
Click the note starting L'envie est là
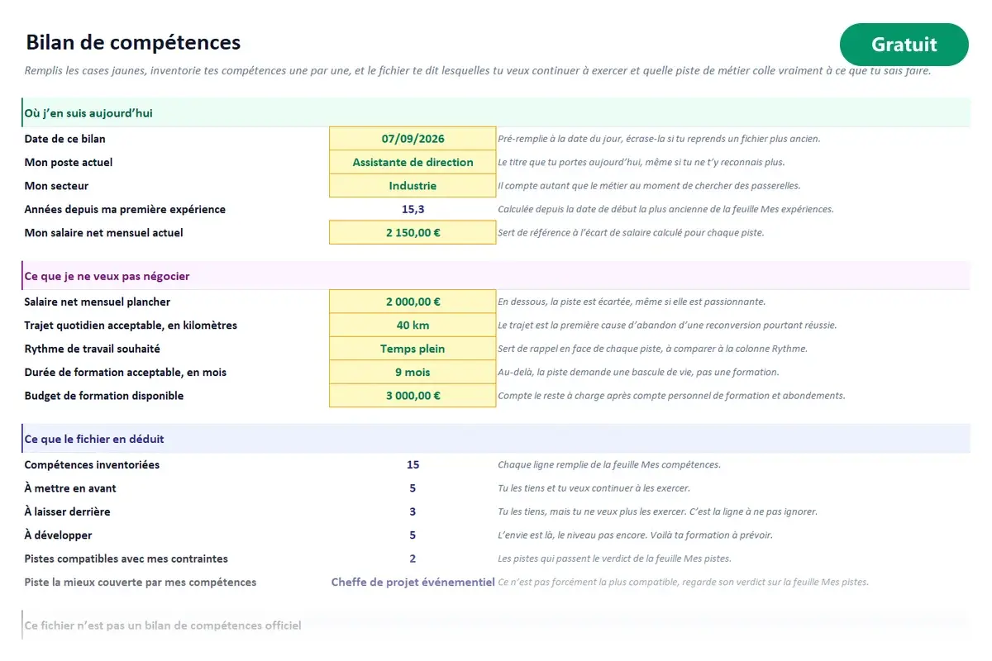tap(635, 535)
